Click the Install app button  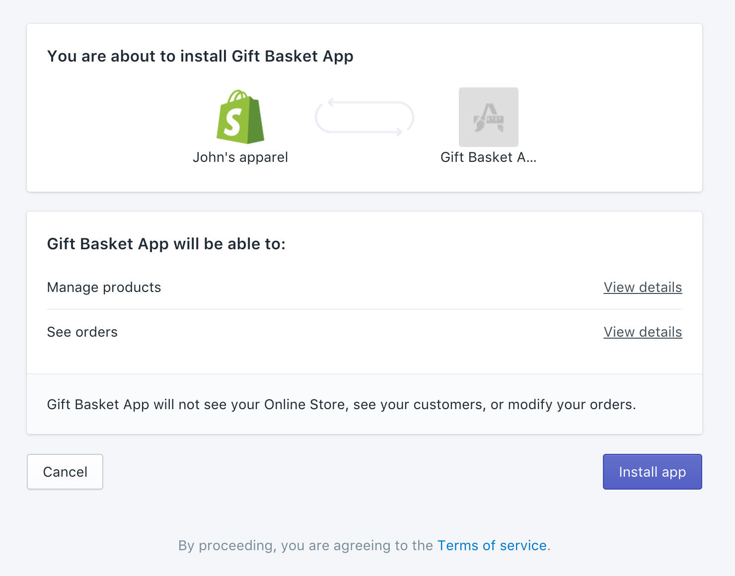652,472
